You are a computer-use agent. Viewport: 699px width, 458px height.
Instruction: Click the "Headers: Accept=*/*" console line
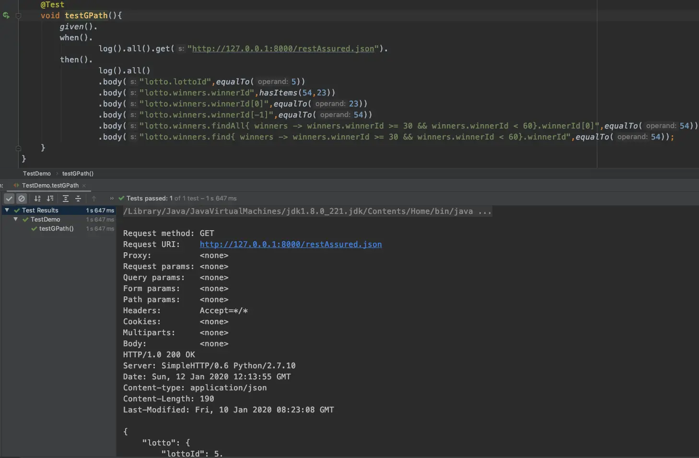click(186, 310)
